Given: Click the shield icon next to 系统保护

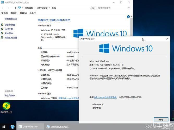Looking at the screenshot, I should click(x=2, y=33).
